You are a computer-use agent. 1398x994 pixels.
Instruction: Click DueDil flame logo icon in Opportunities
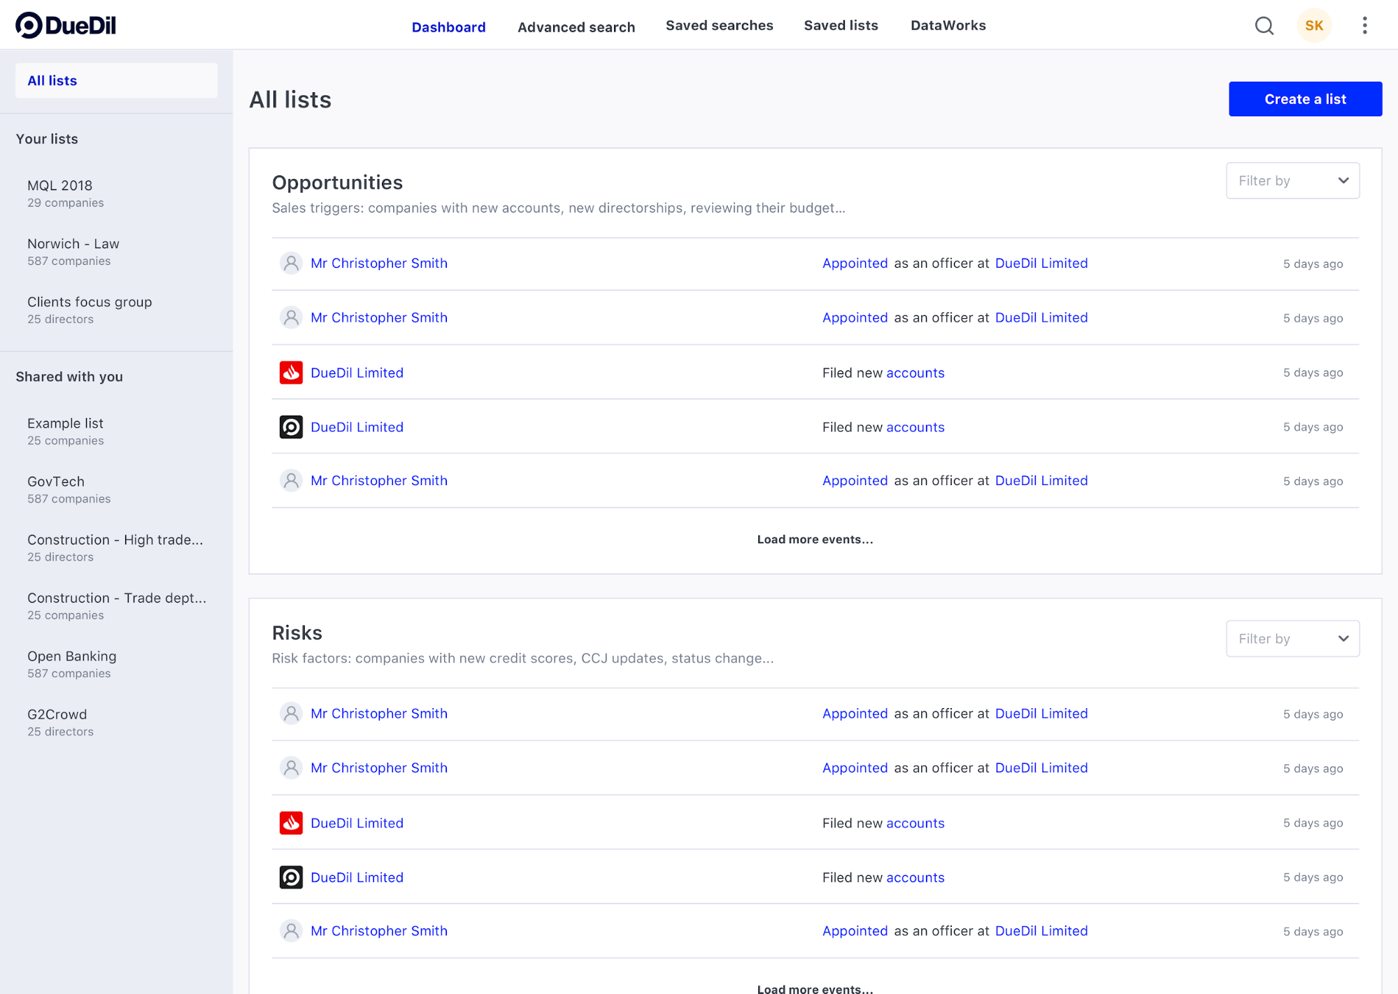click(x=290, y=373)
